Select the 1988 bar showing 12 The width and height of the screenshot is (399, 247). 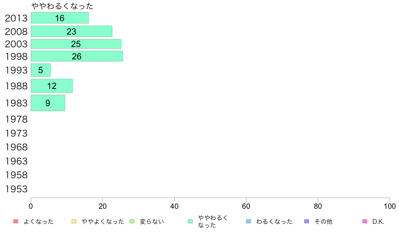[x=52, y=86]
